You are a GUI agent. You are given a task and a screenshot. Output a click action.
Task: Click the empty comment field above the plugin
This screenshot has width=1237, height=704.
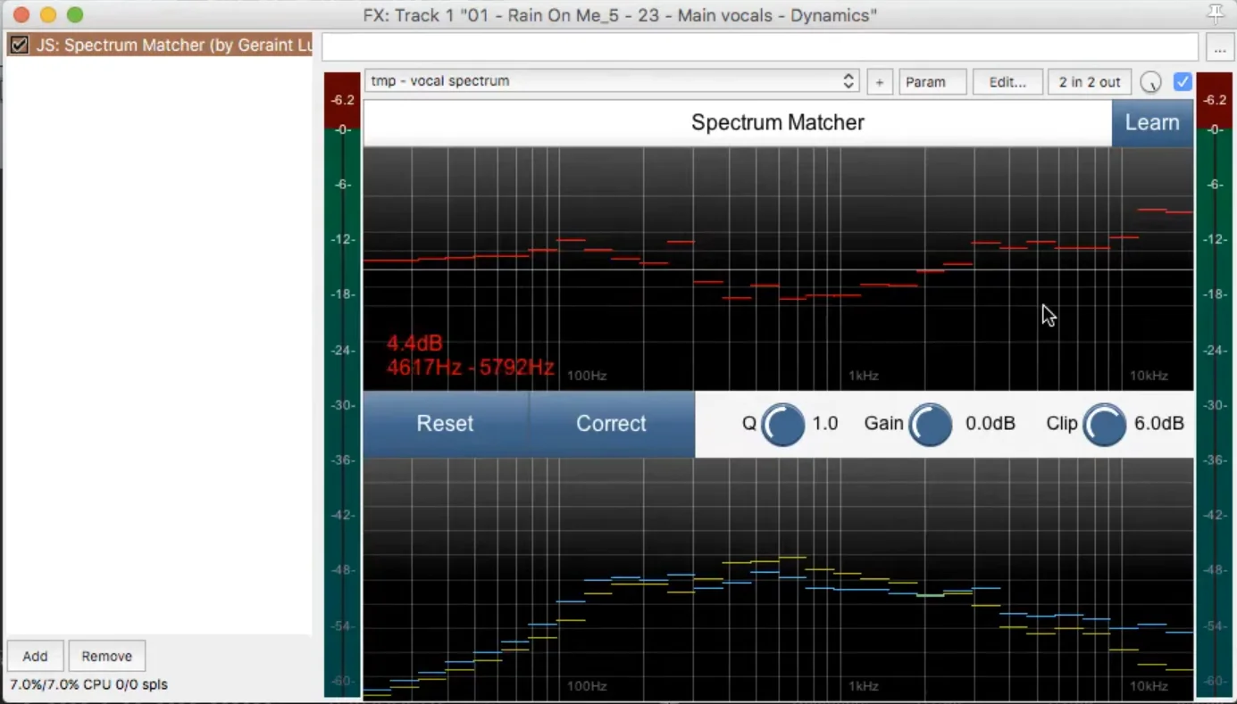click(760, 47)
